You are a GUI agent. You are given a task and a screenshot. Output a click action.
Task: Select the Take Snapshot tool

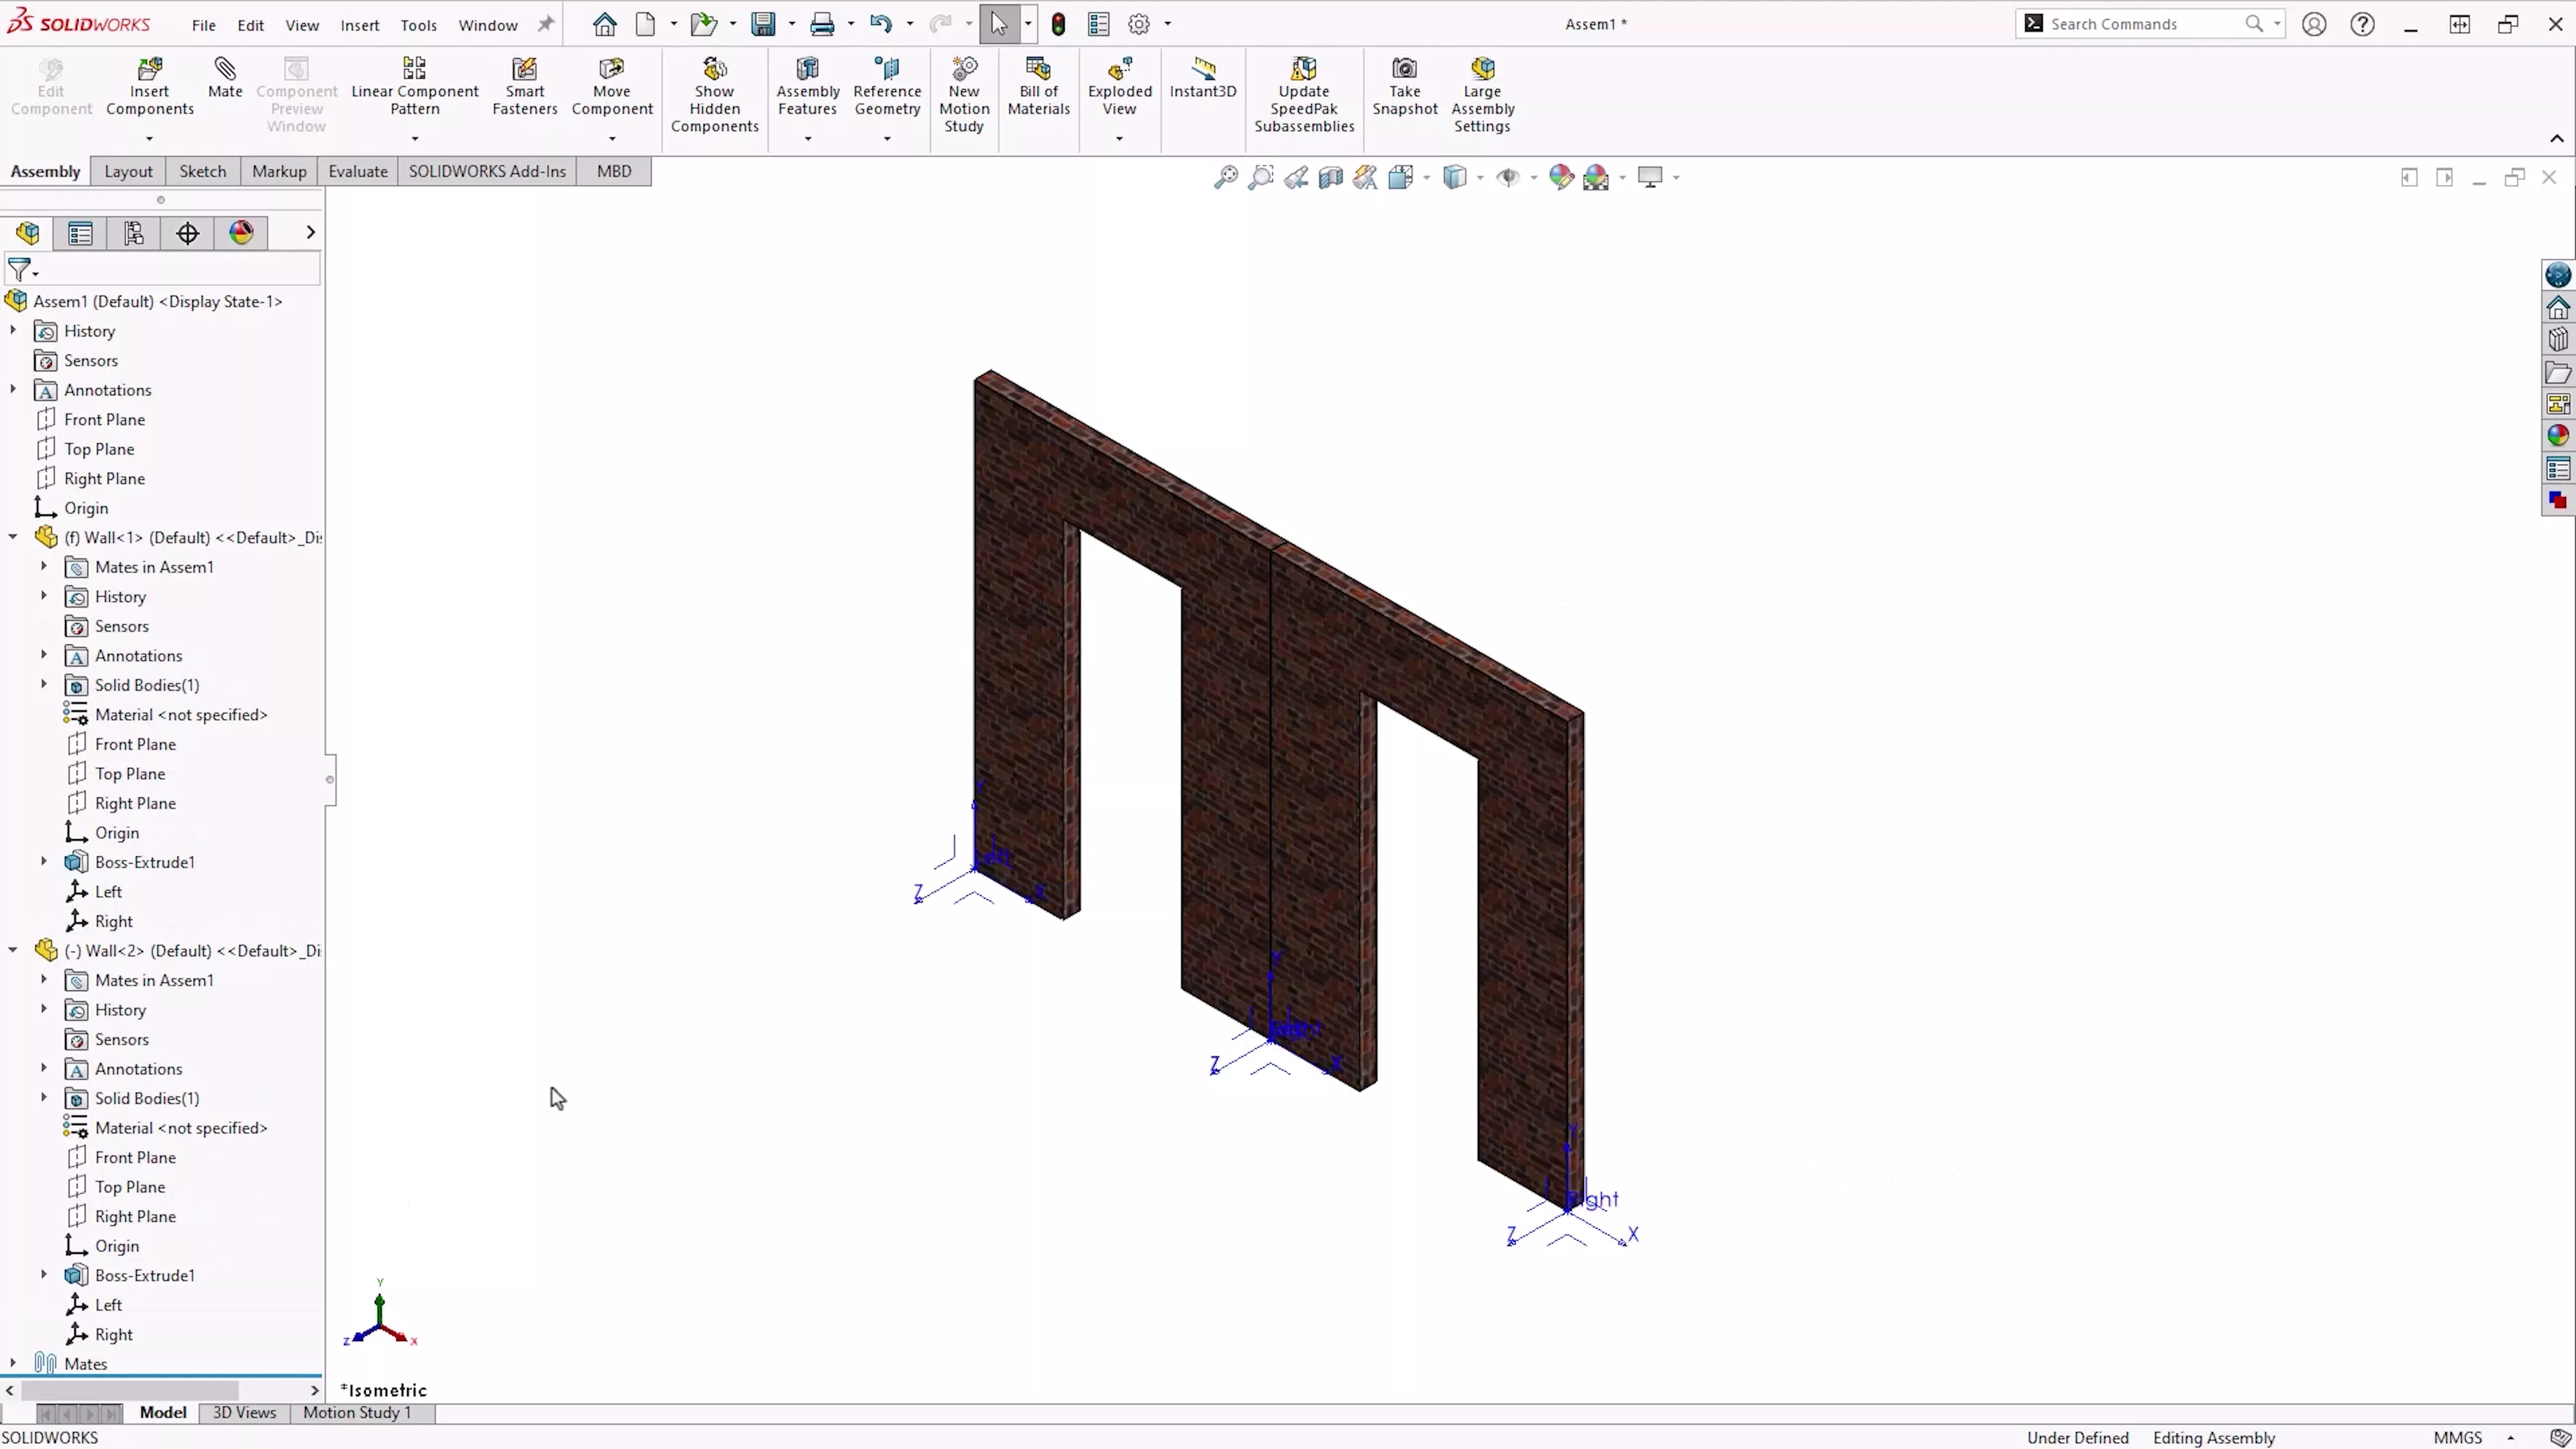1404,70
